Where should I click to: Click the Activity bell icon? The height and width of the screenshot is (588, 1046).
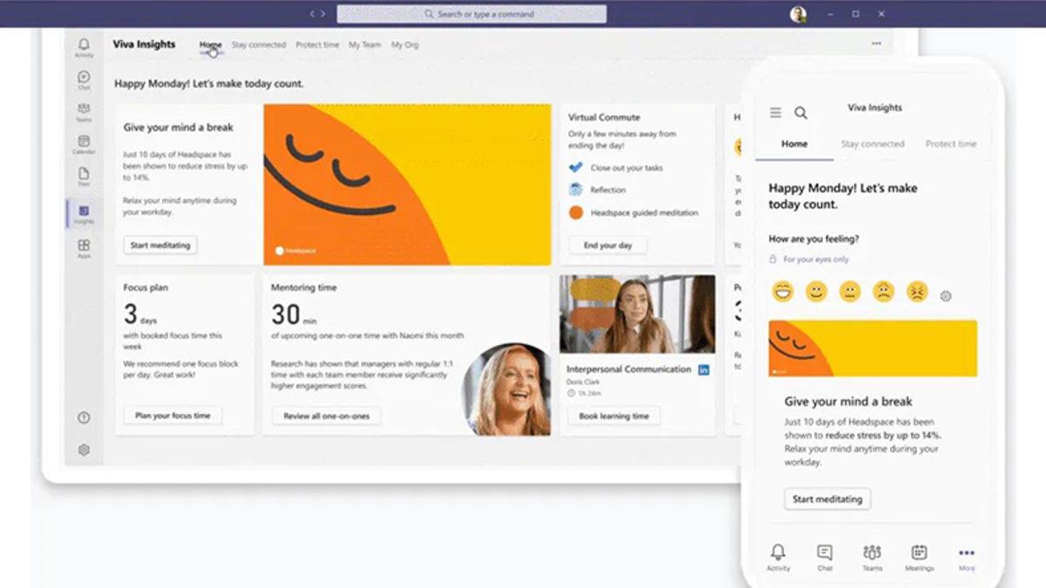[x=84, y=45]
